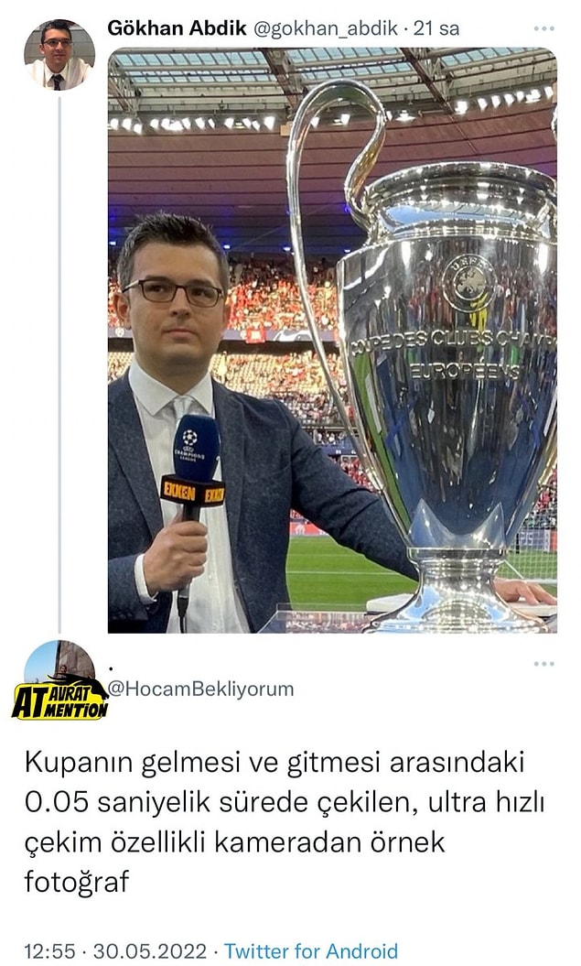Click the 12:55 time stamp
The width and height of the screenshot is (581, 966).
[49, 950]
